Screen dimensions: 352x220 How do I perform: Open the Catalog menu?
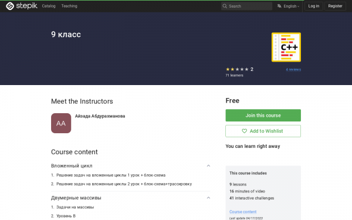(49, 6)
